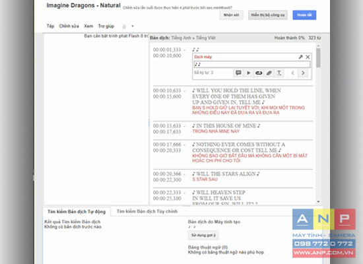Open the Chỉnh sửa menu
Screen dimensions: 363x264
(69, 26)
